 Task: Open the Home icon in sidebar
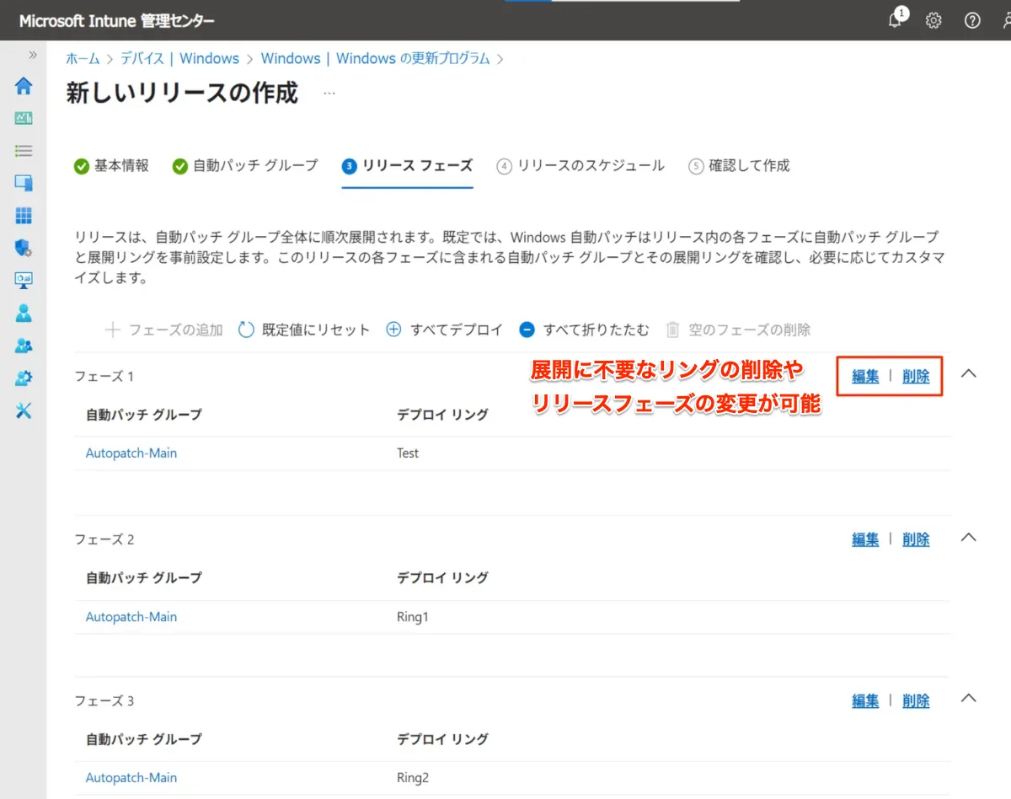(x=24, y=85)
